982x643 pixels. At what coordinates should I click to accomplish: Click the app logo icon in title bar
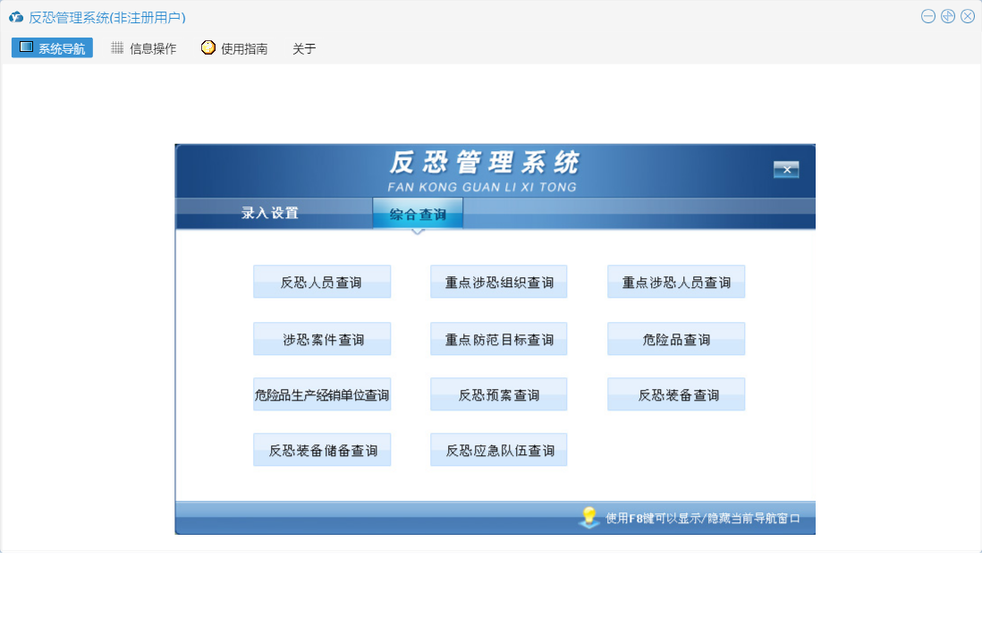click(15, 17)
